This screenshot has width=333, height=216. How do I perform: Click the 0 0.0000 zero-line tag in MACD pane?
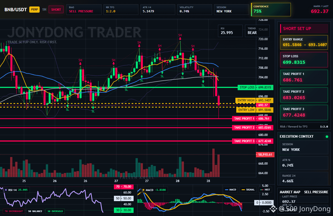point(264,203)
